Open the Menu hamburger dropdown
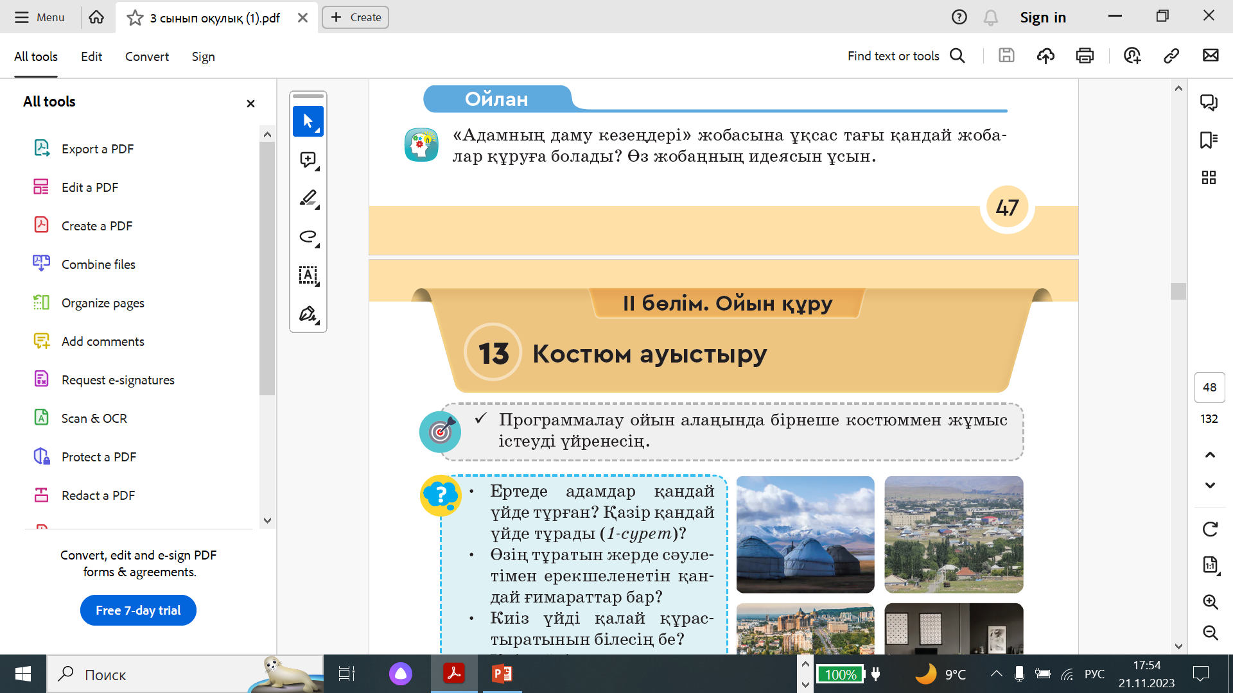The height and width of the screenshot is (693, 1233). (x=40, y=17)
